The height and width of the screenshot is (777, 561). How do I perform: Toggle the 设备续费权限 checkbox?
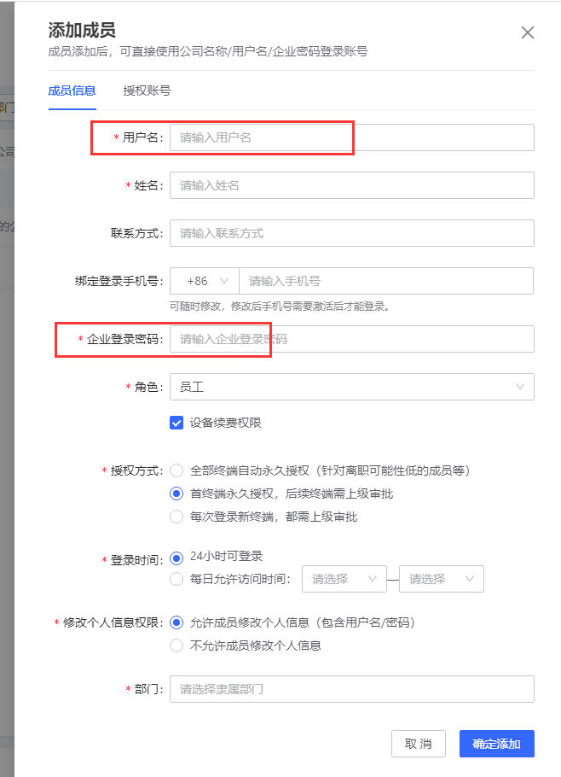(x=177, y=423)
